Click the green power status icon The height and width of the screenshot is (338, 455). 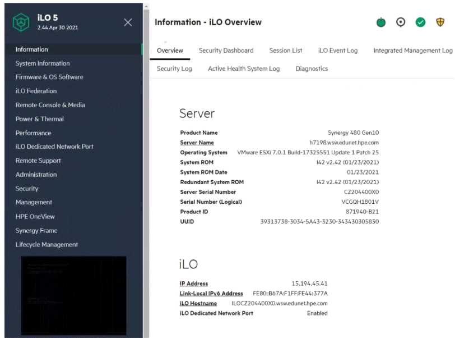(381, 22)
